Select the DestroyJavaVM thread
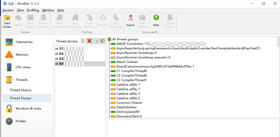Viewport: 280px width, 137px height. [x=128, y=112]
